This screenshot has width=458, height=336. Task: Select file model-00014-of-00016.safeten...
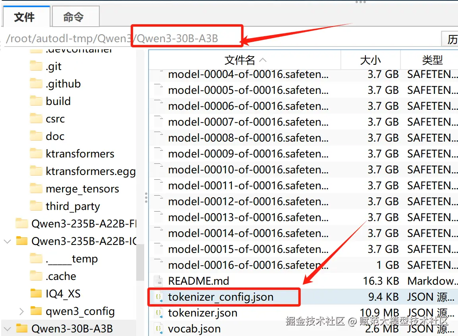tap(248, 233)
